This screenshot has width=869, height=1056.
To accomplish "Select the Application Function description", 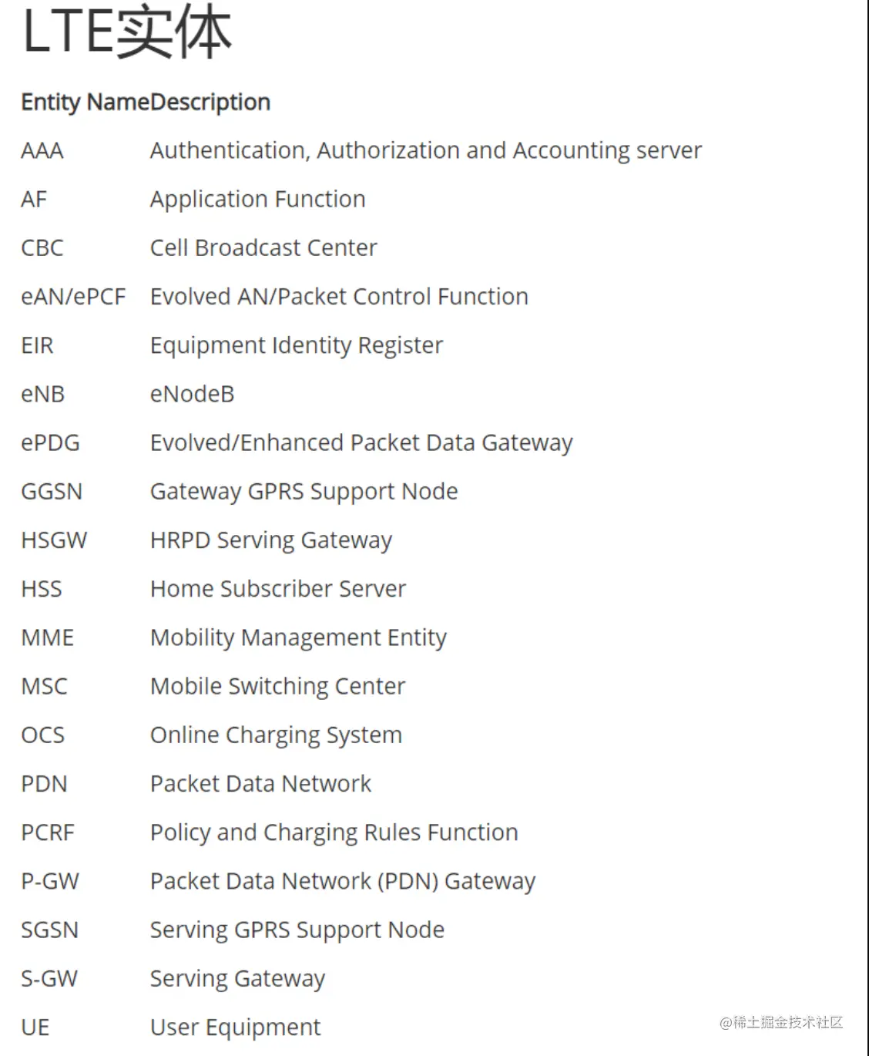I will tap(258, 200).
